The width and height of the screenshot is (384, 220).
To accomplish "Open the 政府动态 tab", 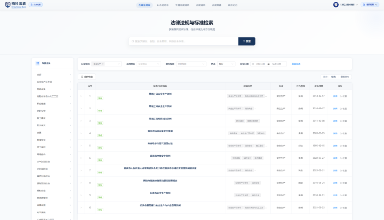I will 233,5.
